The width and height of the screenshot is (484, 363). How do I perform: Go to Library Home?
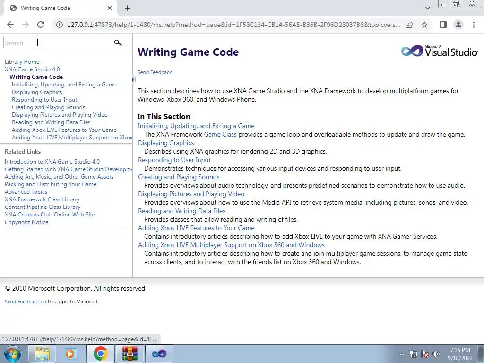(x=22, y=62)
